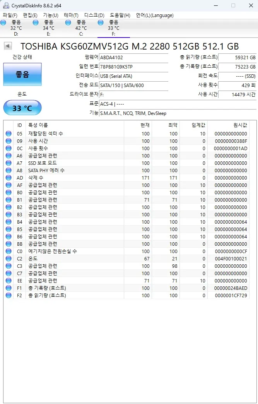Screen dimensions: 258x404
Task: Click the ID column header
Action: pyautogui.click(x=20, y=125)
